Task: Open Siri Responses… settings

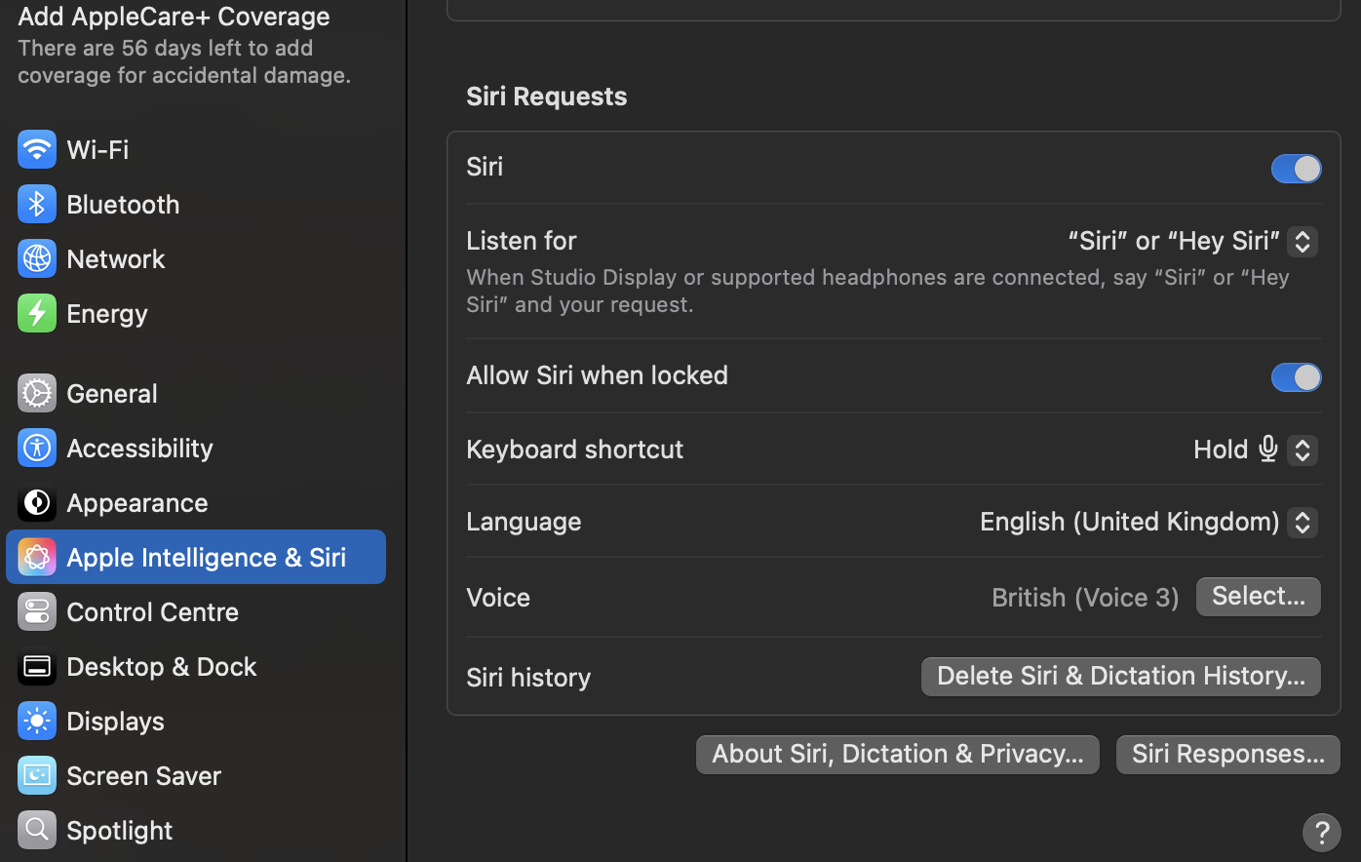Action: pos(1227,754)
